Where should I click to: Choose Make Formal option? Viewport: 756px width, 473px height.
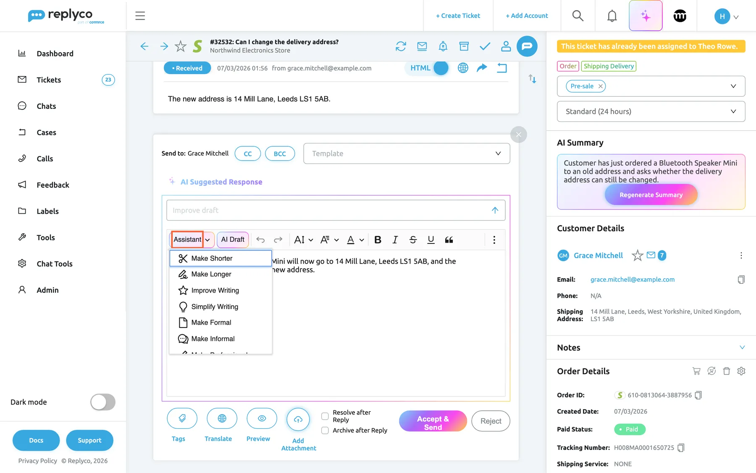[220, 322]
